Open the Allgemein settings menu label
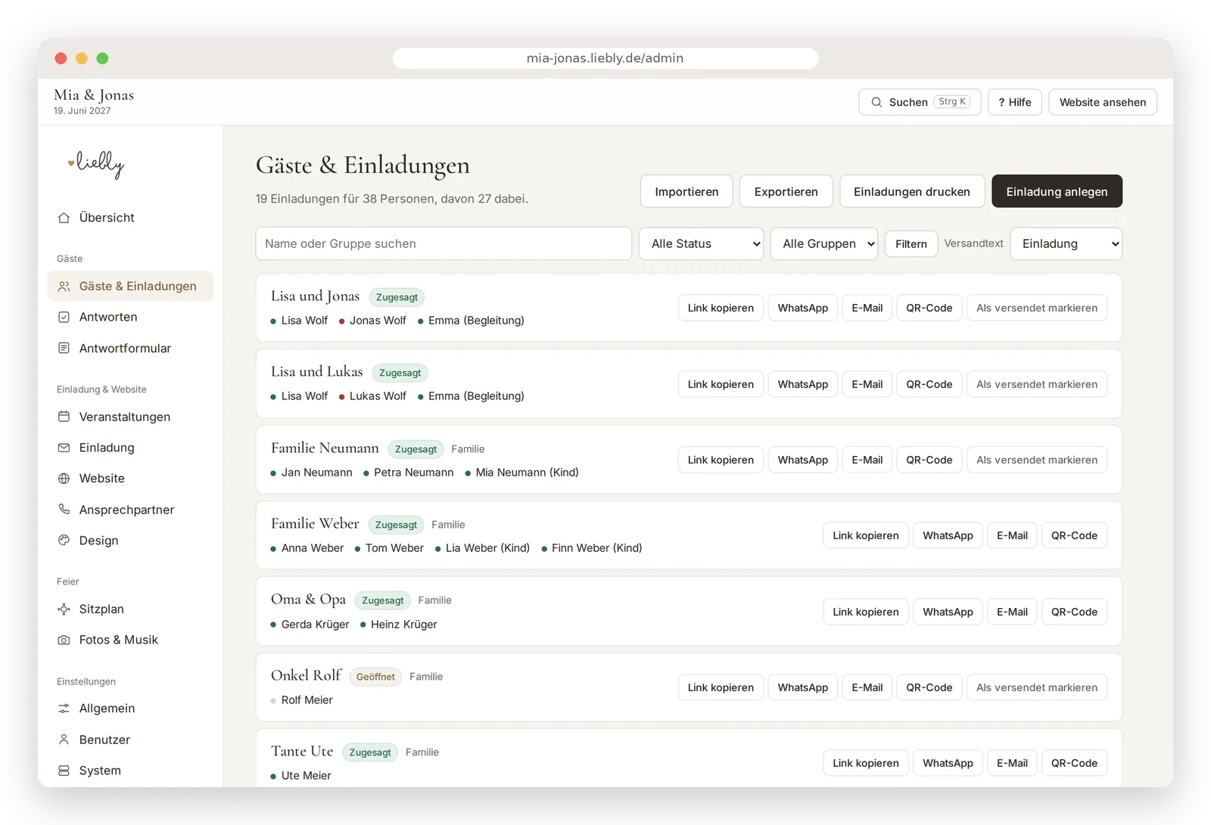The height and width of the screenshot is (825, 1211). (x=107, y=708)
